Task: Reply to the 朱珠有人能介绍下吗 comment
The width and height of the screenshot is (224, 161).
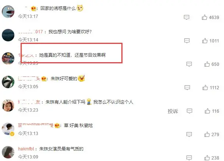Action: click(189, 111)
